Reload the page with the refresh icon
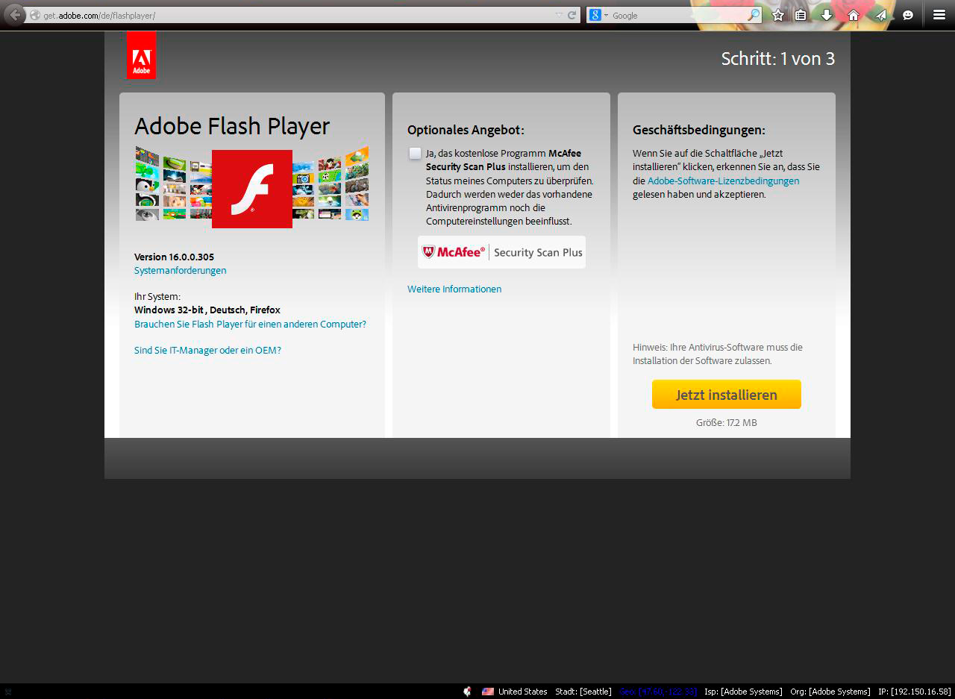 [572, 15]
